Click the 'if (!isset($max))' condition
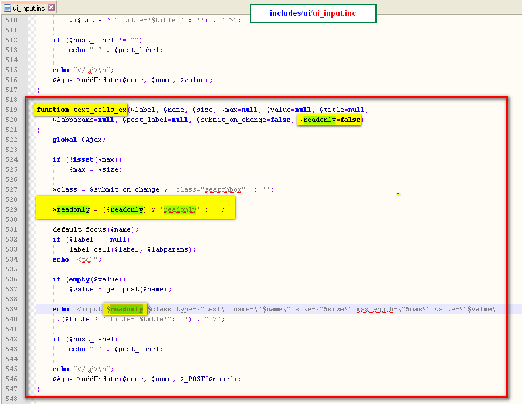The width and height of the screenshot is (522, 404). pos(87,159)
